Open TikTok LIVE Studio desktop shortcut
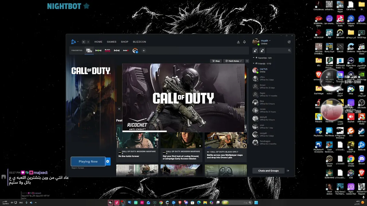 pyautogui.click(x=340, y=21)
